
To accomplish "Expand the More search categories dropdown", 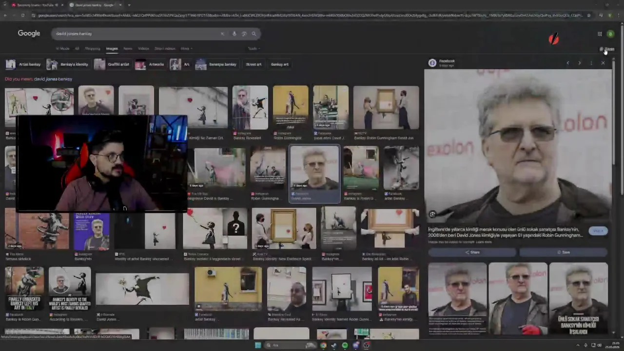I will (x=186, y=48).
